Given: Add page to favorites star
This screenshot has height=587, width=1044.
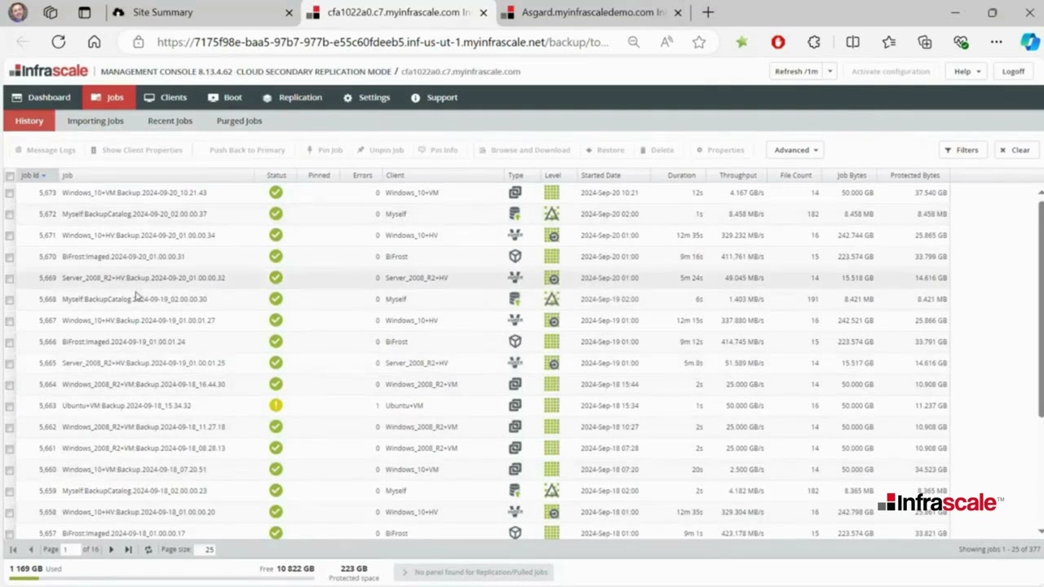Looking at the screenshot, I should (699, 42).
